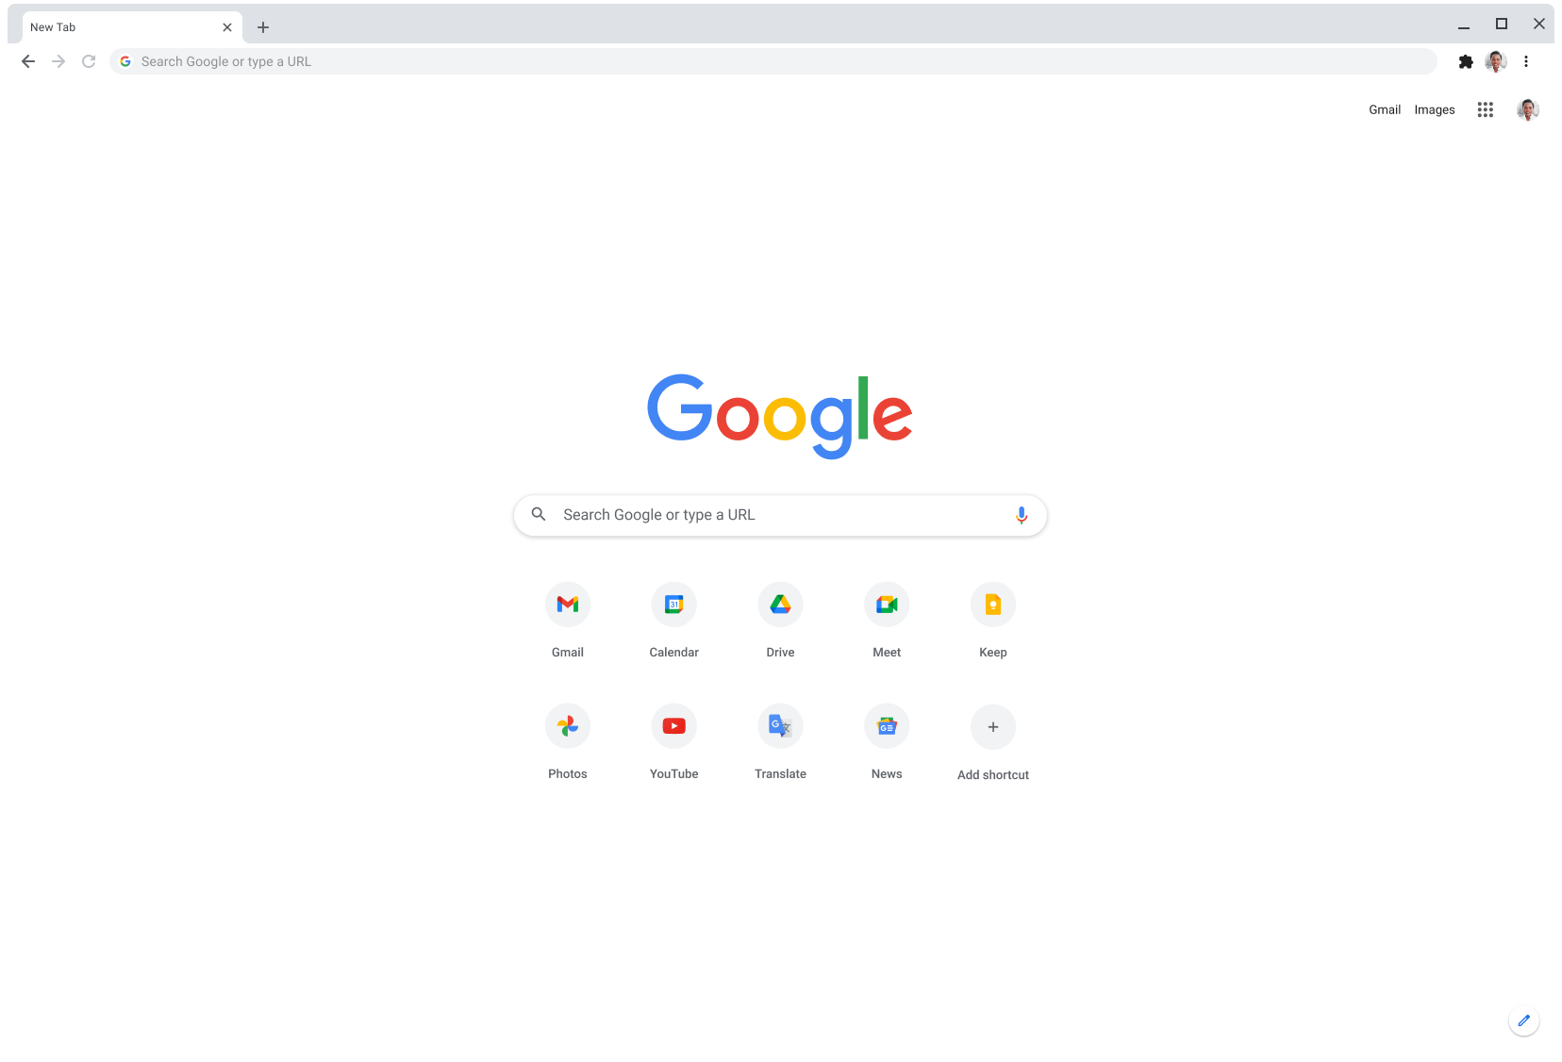Viewport: 1562px width, 1062px height.
Task: Click the Add shortcut plus button
Action: coord(992,727)
